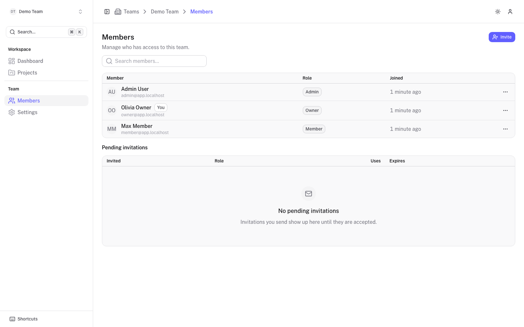The image size is (524, 327).
Task: Click the AU avatar
Action: [112, 92]
